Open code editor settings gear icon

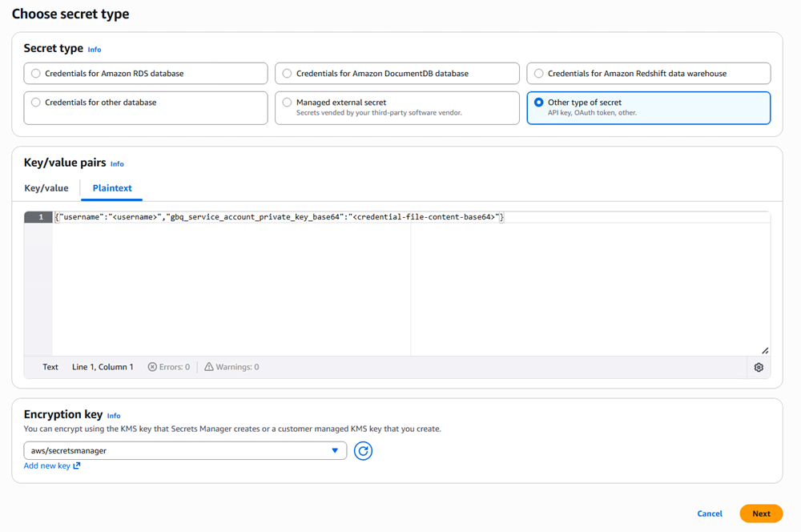(x=759, y=368)
